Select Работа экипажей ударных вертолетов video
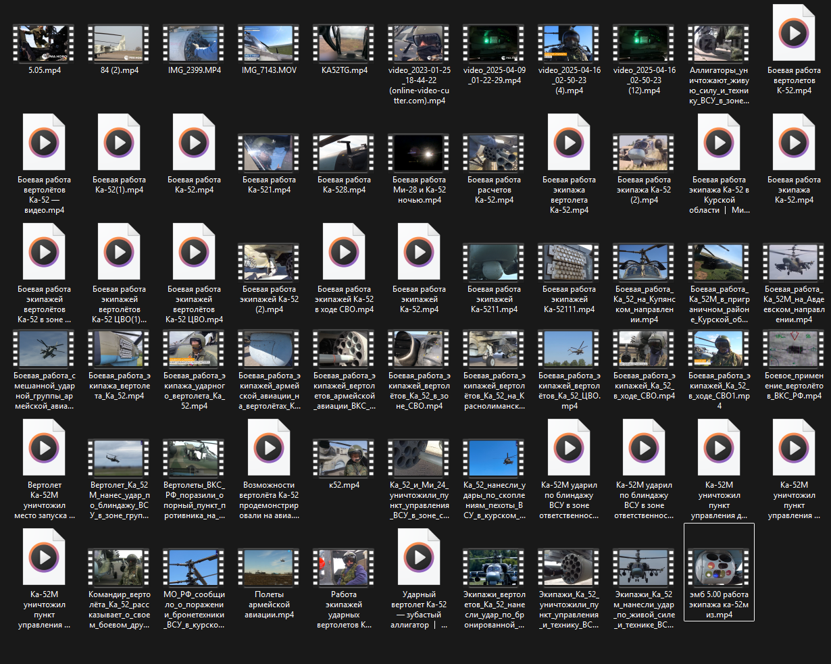Viewport: 831px width, 664px height. click(344, 568)
